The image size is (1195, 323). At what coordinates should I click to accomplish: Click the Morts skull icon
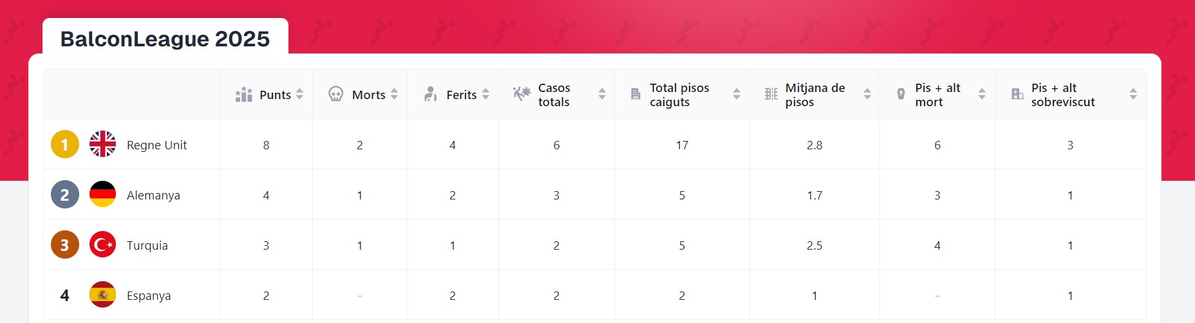click(x=335, y=95)
